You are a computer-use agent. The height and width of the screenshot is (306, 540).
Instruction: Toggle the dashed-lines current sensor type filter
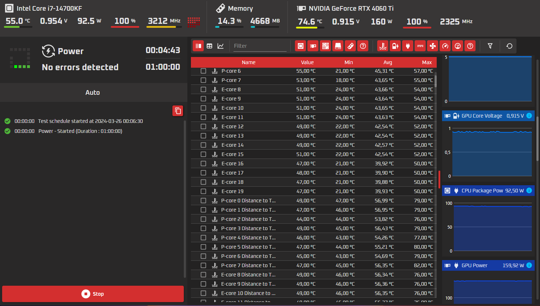pos(420,46)
